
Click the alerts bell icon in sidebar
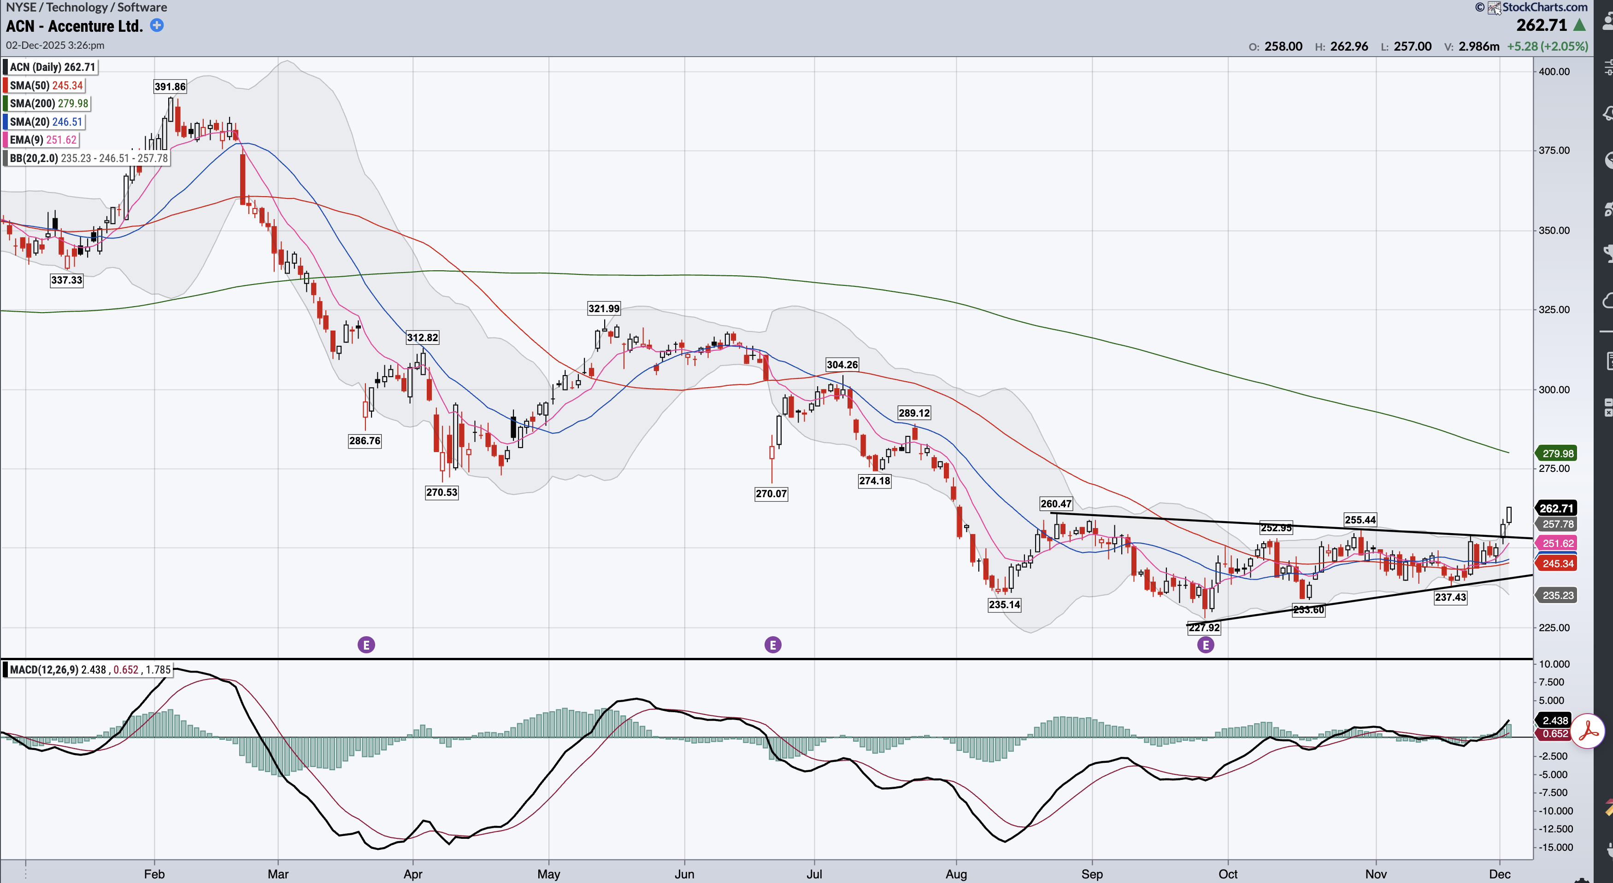[1607, 114]
